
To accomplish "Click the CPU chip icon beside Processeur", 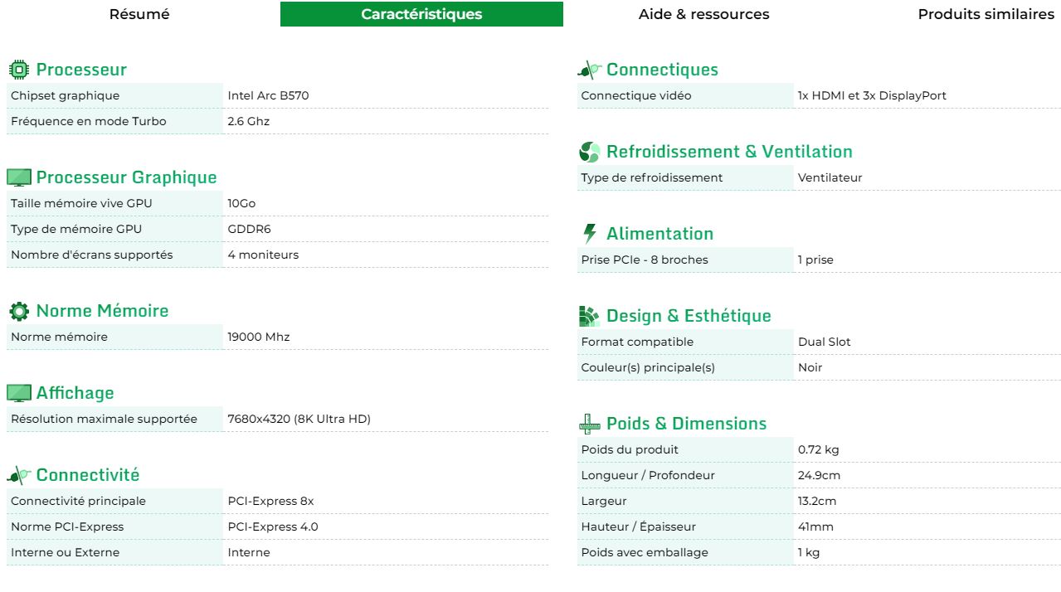I will pos(18,70).
